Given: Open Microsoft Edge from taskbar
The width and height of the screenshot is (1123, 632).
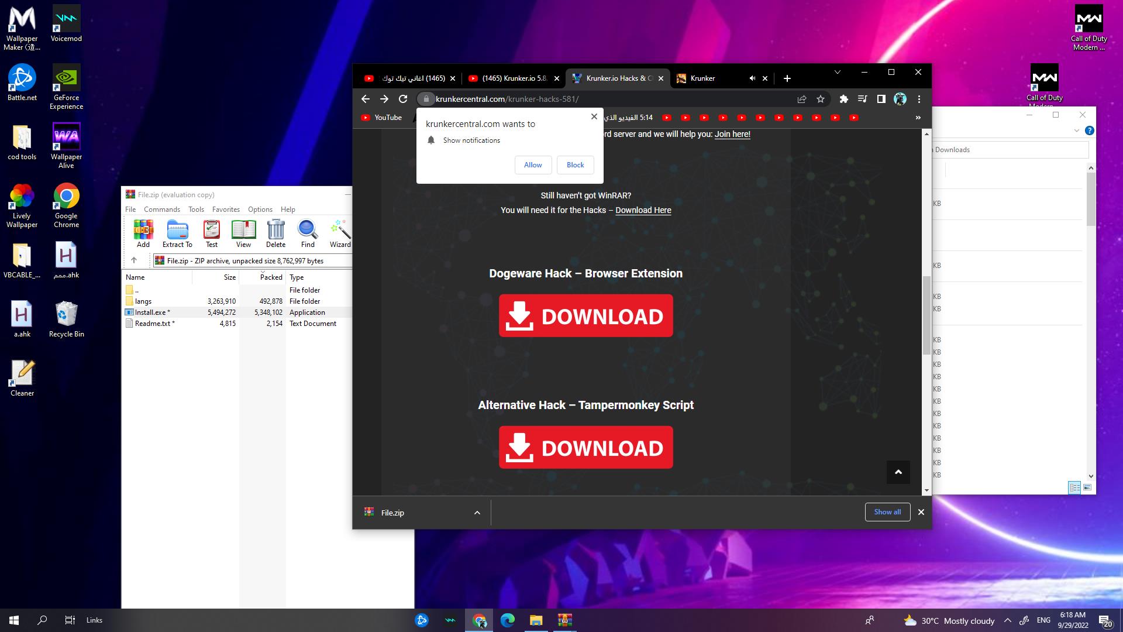Looking at the screenshot, I should click(508, 620).
